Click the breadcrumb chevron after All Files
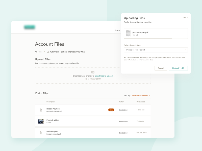The image size is (202, 151). pyautogui.click(x=44, y=52)
